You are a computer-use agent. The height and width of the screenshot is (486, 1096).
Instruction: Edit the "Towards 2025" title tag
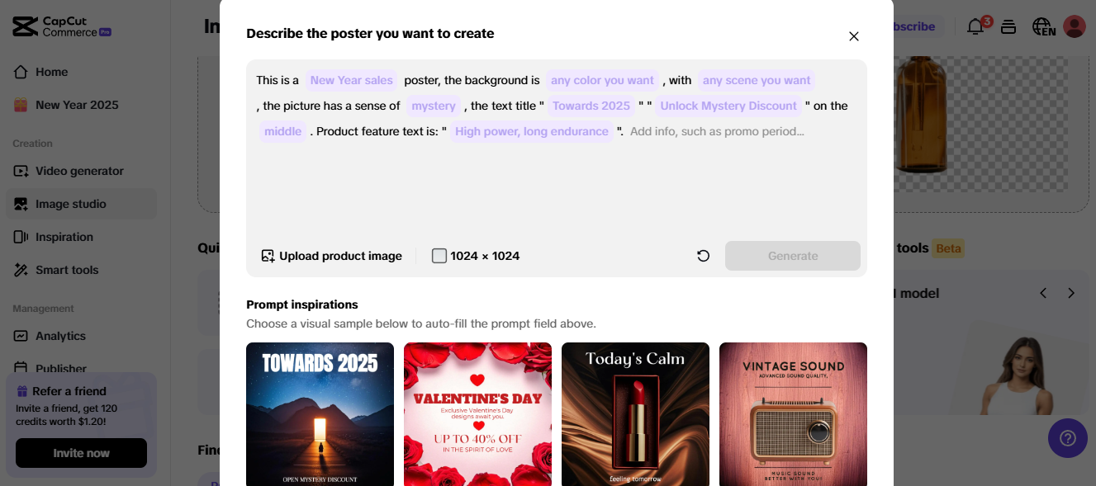tap(591, 106)
